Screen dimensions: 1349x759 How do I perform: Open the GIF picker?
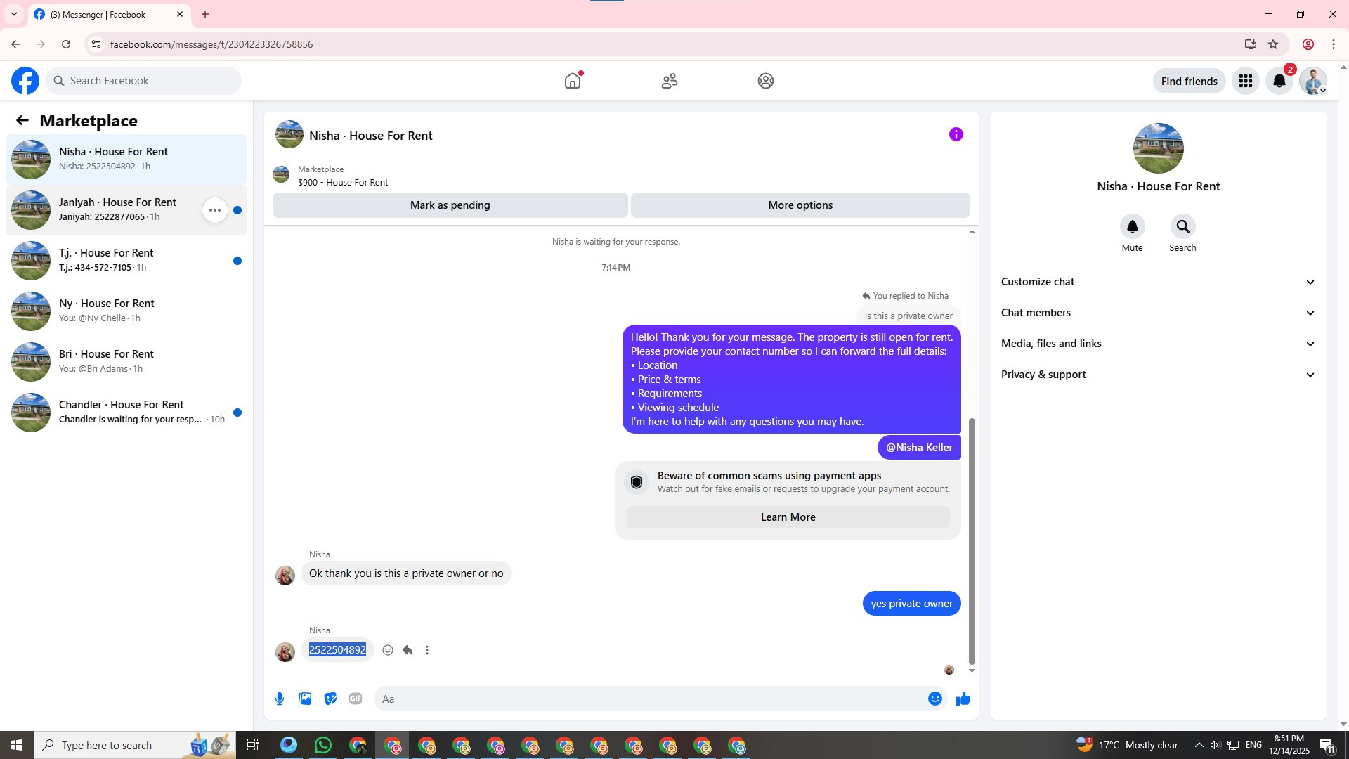point(356,699)
